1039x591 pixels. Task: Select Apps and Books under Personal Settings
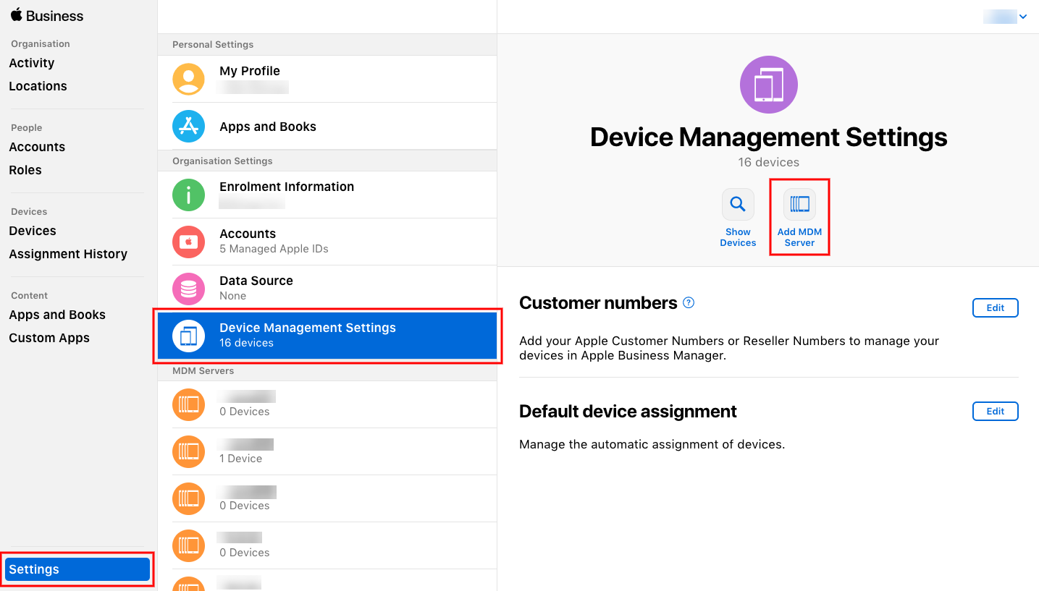[327, 127]
